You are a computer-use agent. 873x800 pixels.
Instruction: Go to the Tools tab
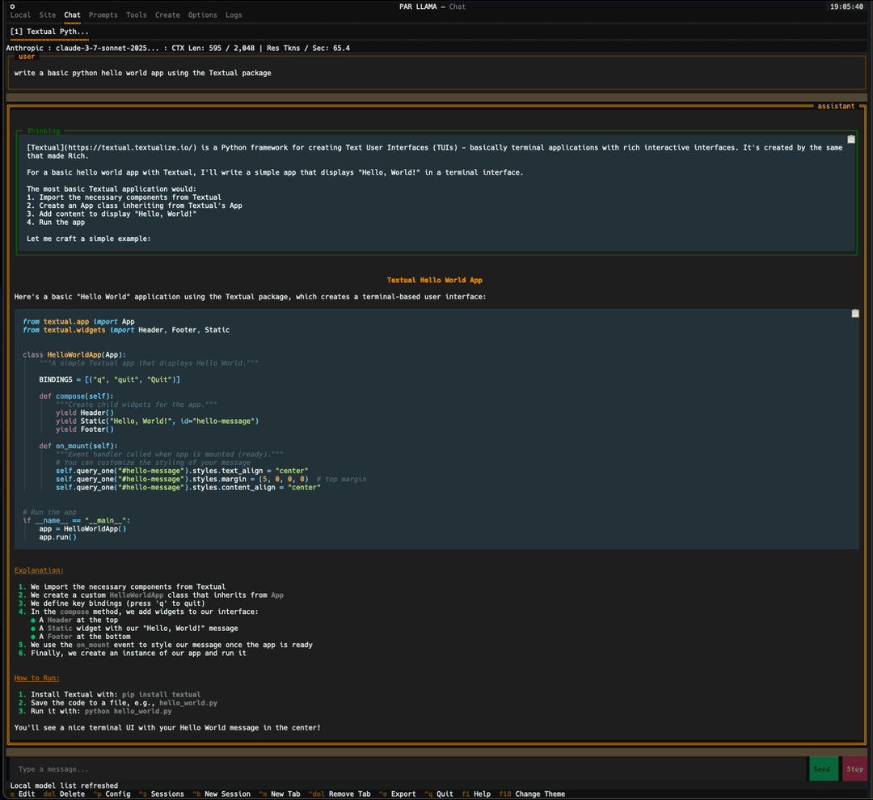click(137, 15)
